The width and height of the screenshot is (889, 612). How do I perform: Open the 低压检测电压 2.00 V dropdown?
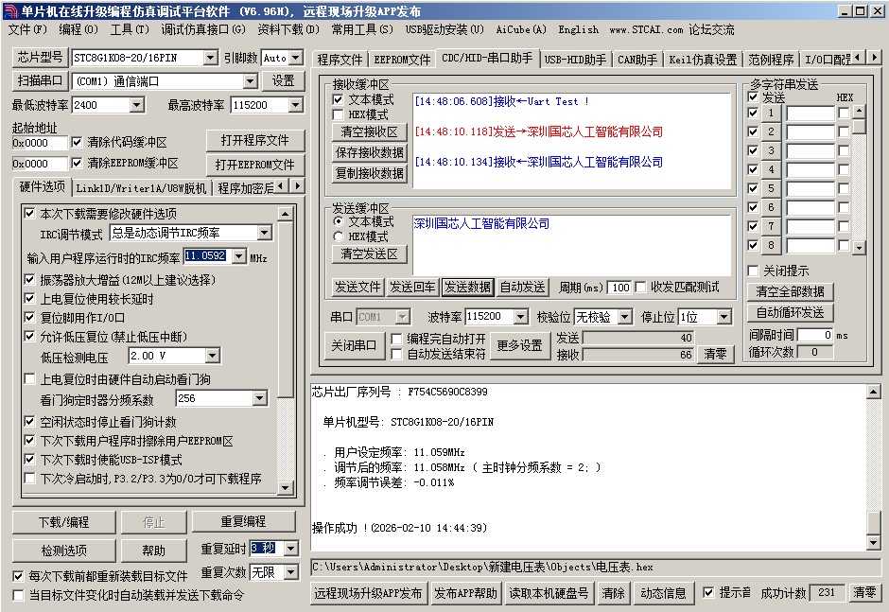pyautogui.click(x=212, y=356)
